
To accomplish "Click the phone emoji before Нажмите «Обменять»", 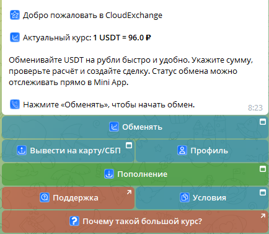I will point(15,104).
